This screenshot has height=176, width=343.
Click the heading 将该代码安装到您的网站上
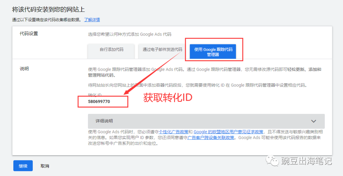tap(48, 10)
